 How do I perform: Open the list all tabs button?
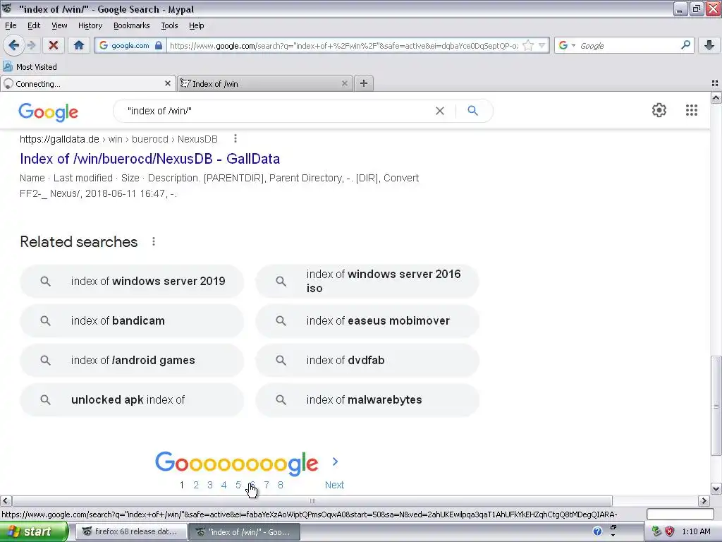715,83
